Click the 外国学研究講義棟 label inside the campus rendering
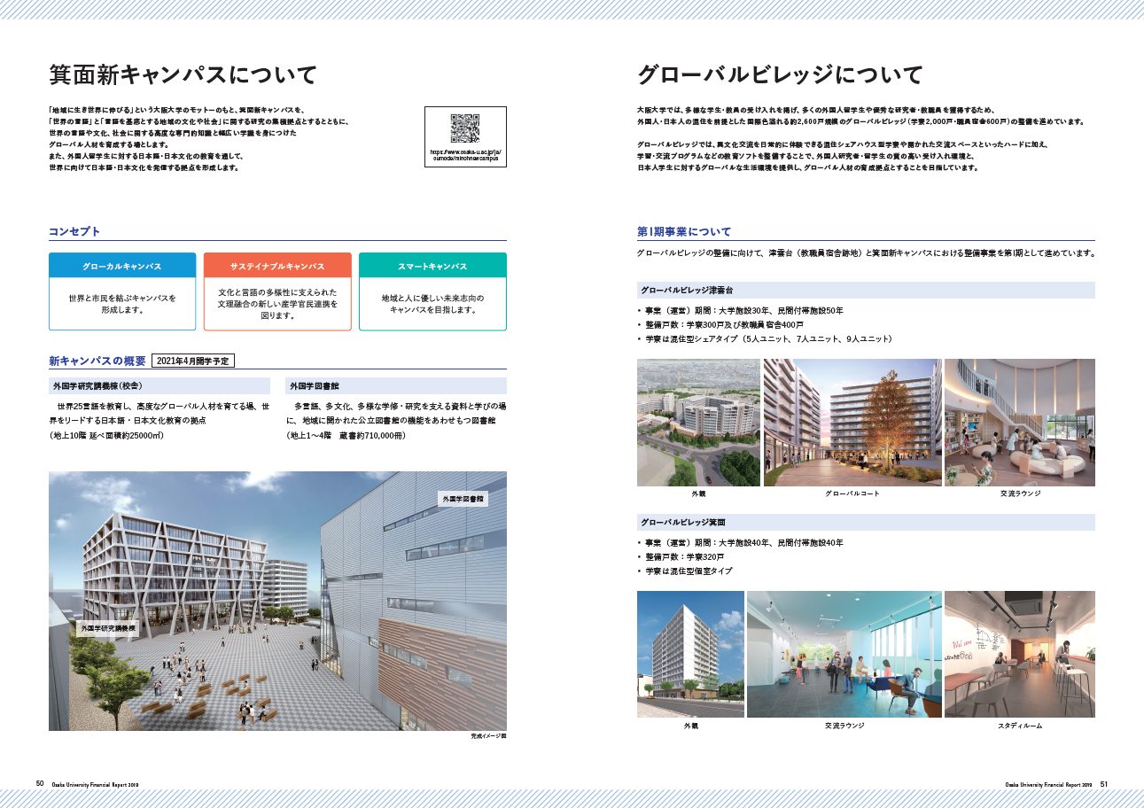Image resolution: width=1144 pixels, height=808 pixels. tap(108, 627)
